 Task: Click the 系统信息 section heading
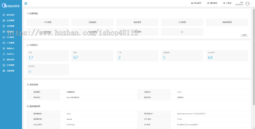[34, 85]
